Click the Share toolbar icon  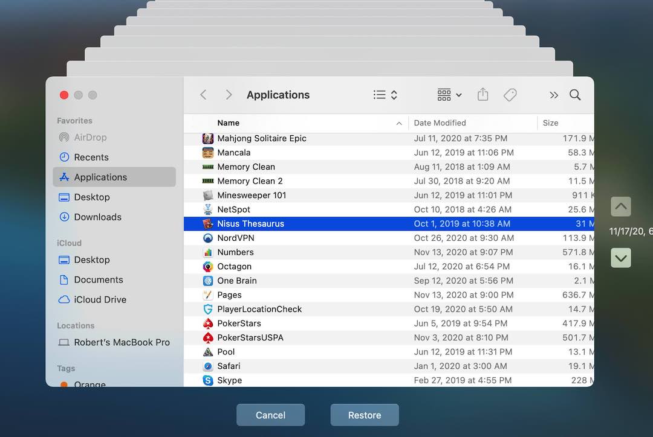tap(482, 94)
